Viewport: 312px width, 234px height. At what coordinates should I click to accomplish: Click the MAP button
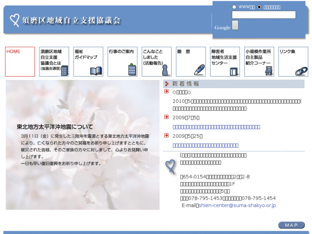pos(291,225)
